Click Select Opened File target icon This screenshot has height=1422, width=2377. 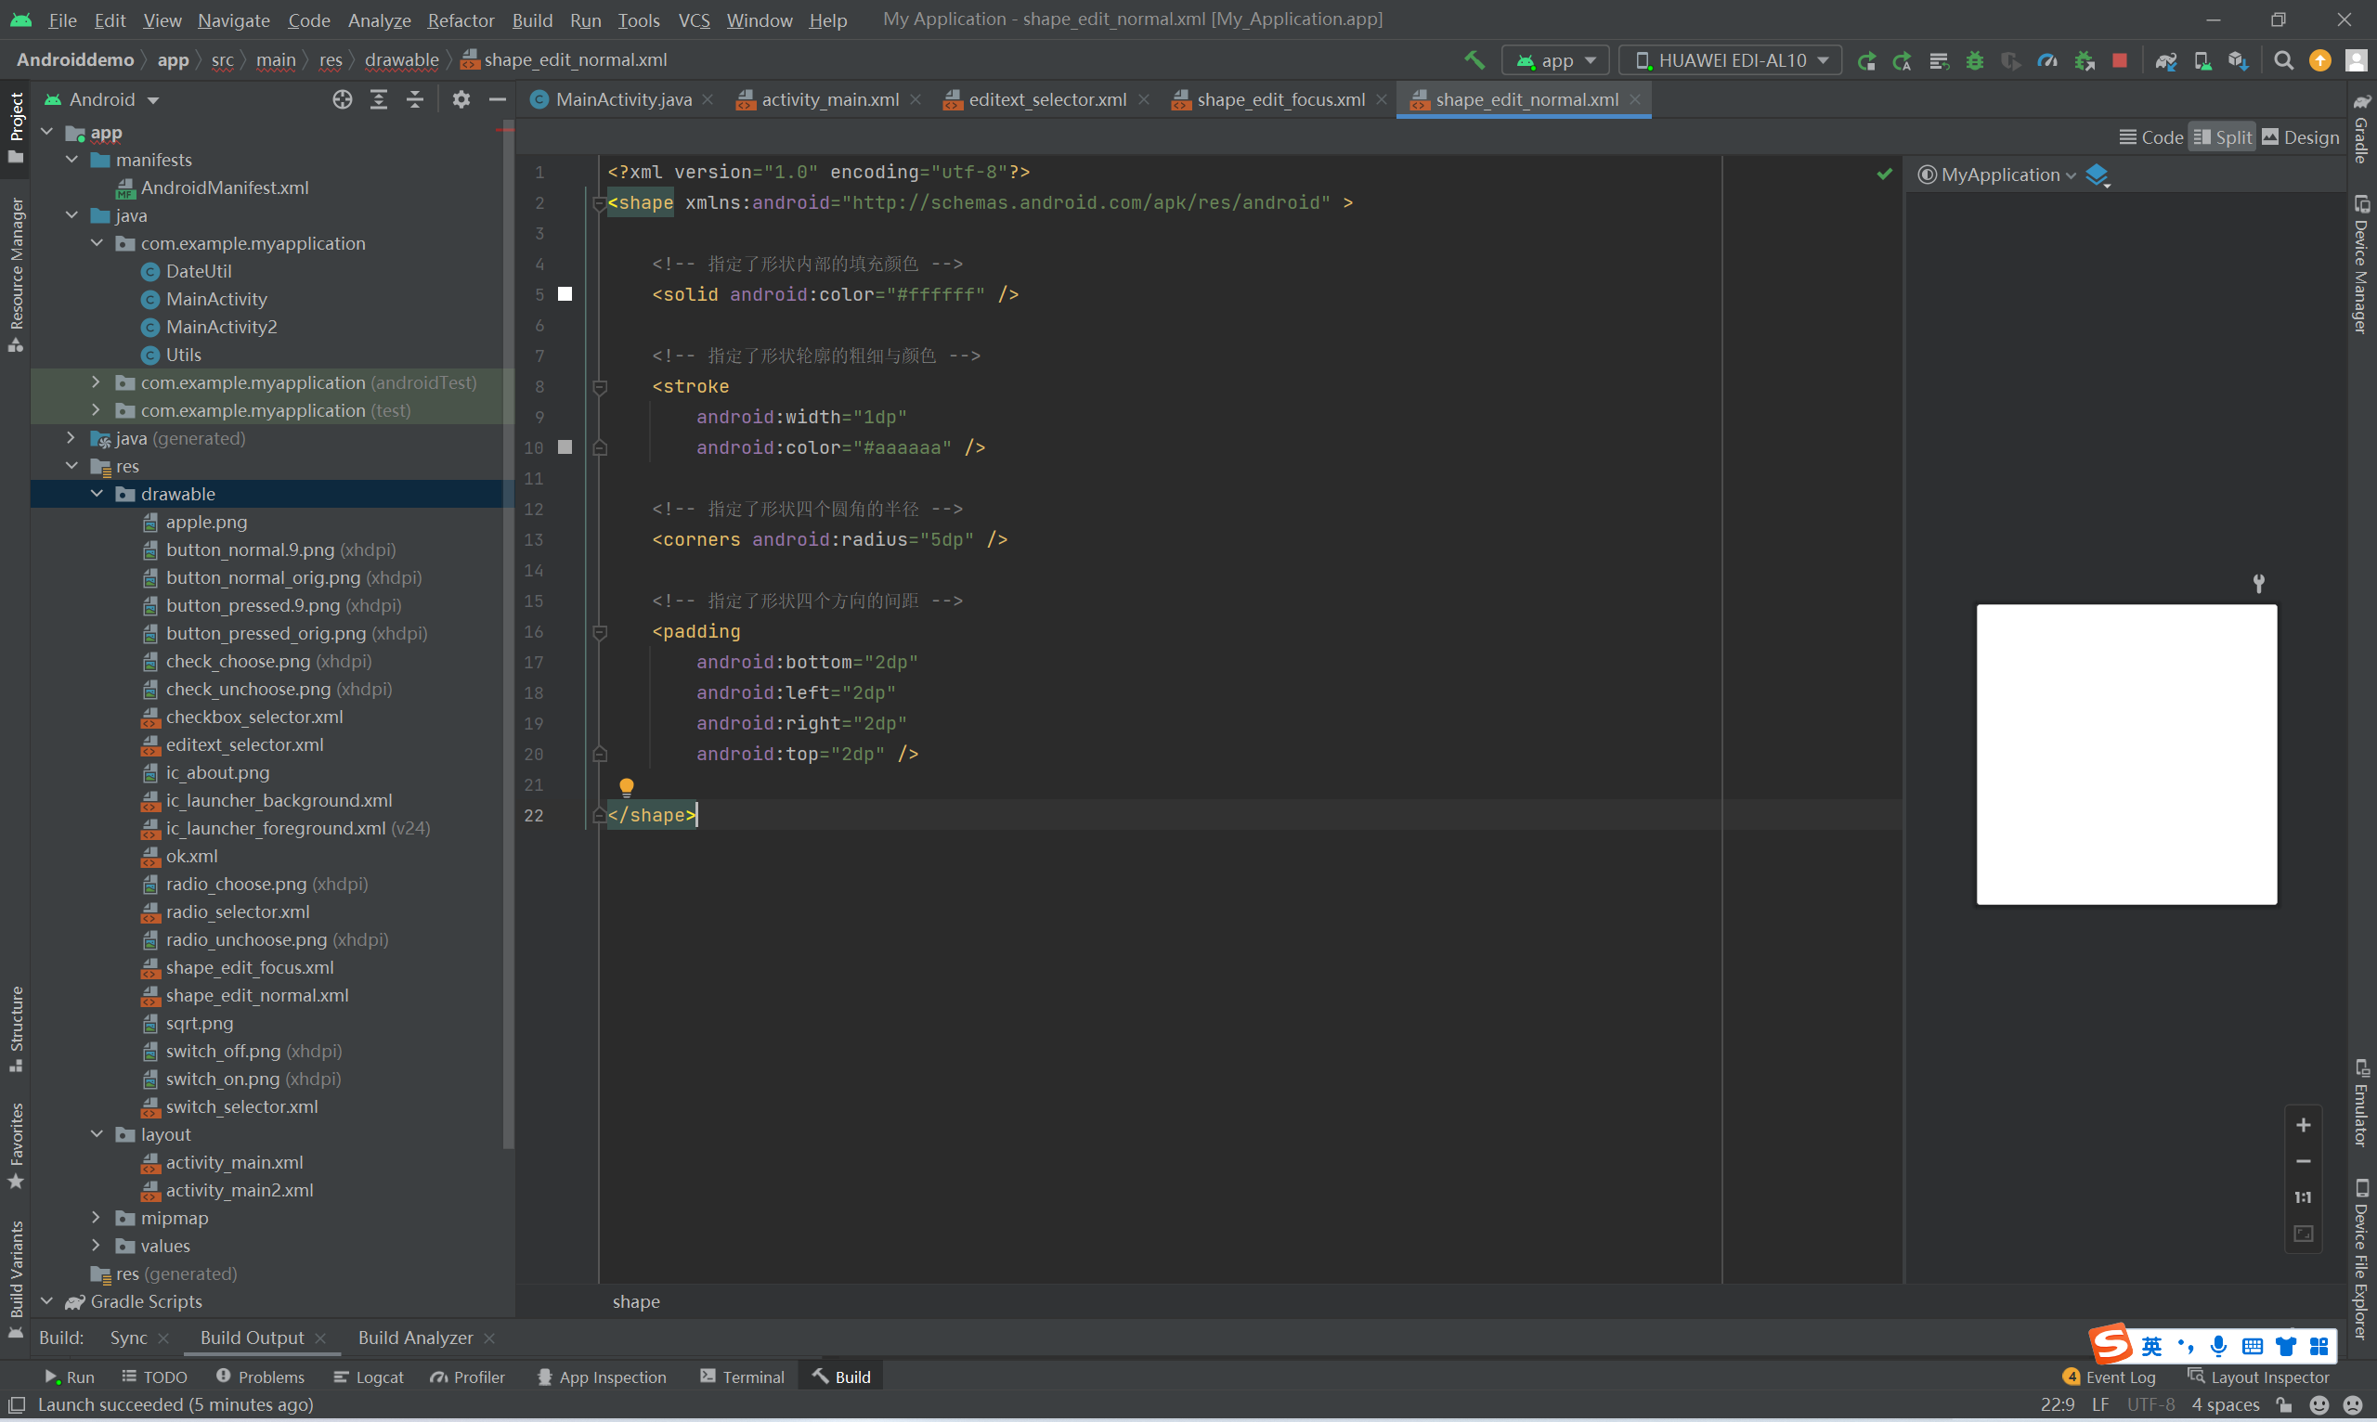click(343, 99)
